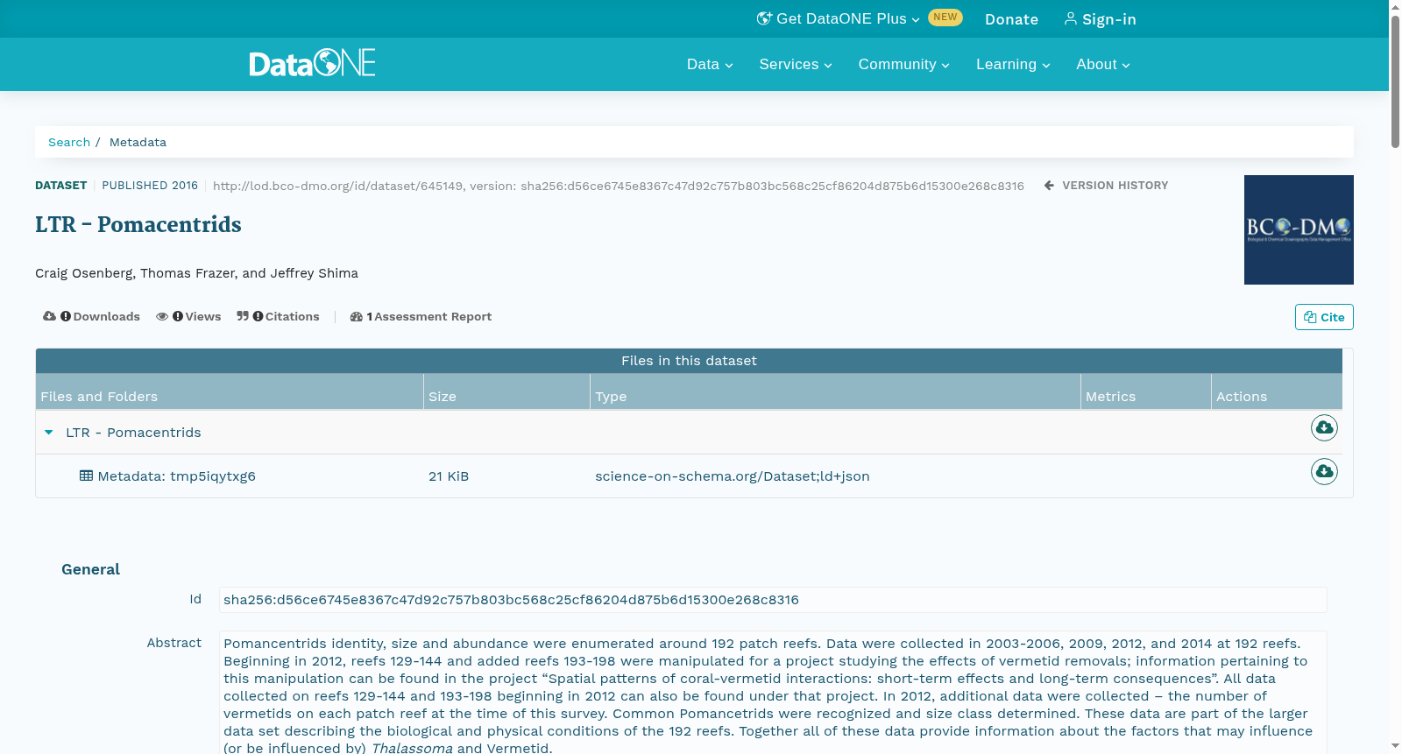Go to Search breadcrumb
Viewport: 1402px width, 754px height.
point(69,142)
